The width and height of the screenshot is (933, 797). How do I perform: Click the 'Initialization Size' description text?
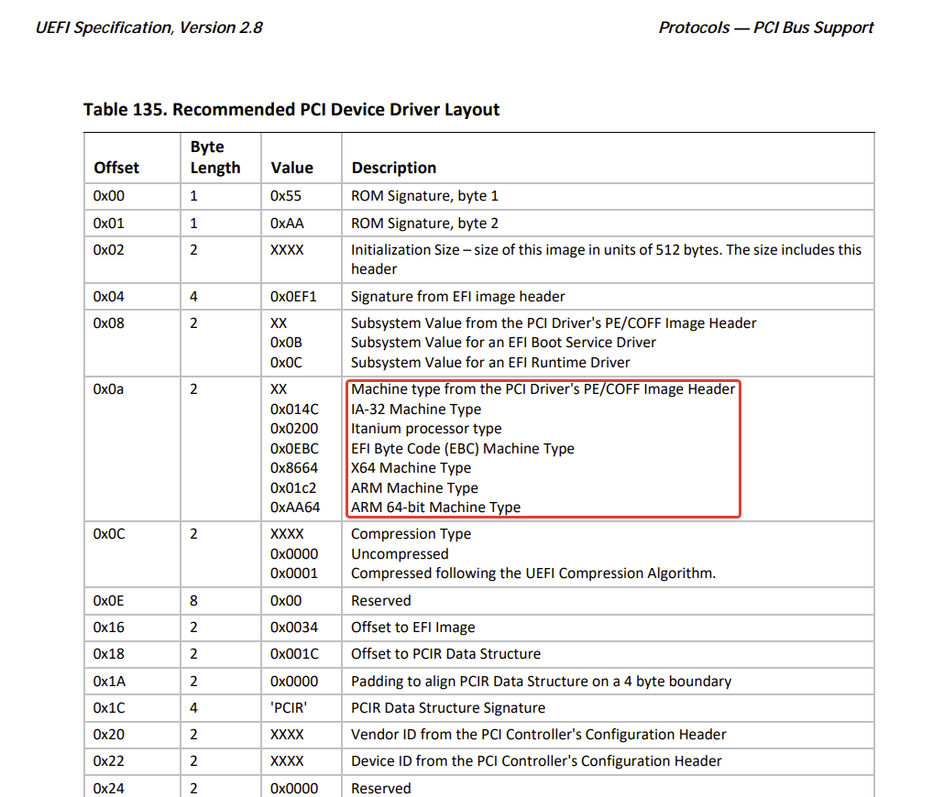pos(607,259)
